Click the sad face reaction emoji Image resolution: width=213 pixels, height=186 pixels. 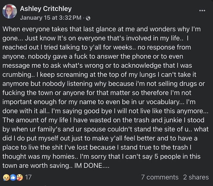coord(6,177)
